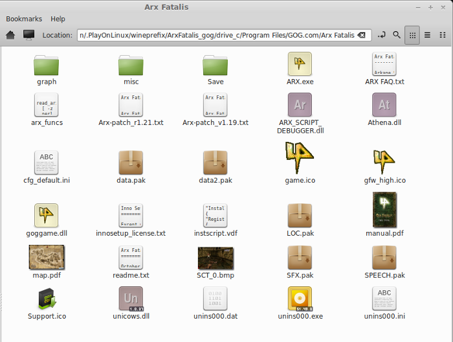Open the Bookmarks menu
Viewport: 453px width, 342px height.
click(x=24, y=19)
